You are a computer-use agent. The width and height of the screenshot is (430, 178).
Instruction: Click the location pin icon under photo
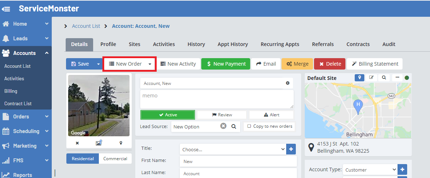121,143
